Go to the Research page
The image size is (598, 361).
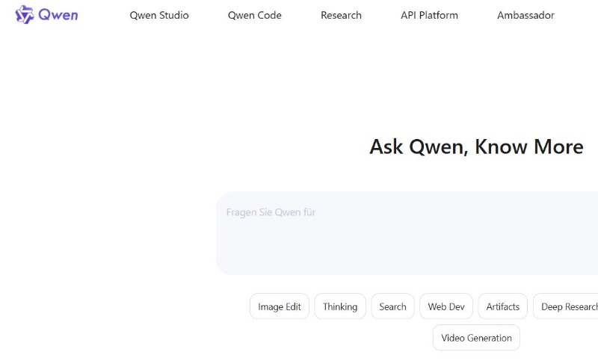[341, 15]
